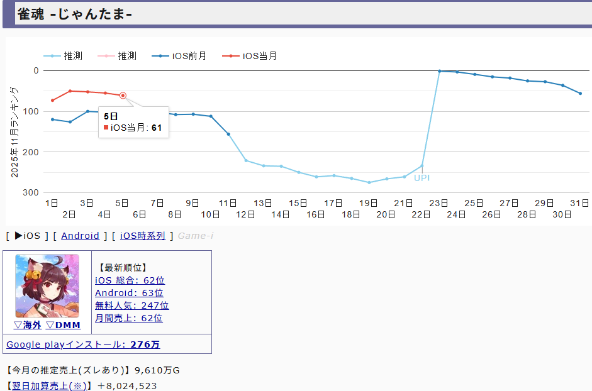Click the UP! annotation on the chart
Image resolution: width=592 pixels, height=391 pixels.
coord(422,178)
